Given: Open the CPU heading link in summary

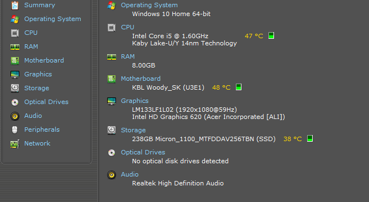Looking at the screenshot, I should [x=128, y=27].
